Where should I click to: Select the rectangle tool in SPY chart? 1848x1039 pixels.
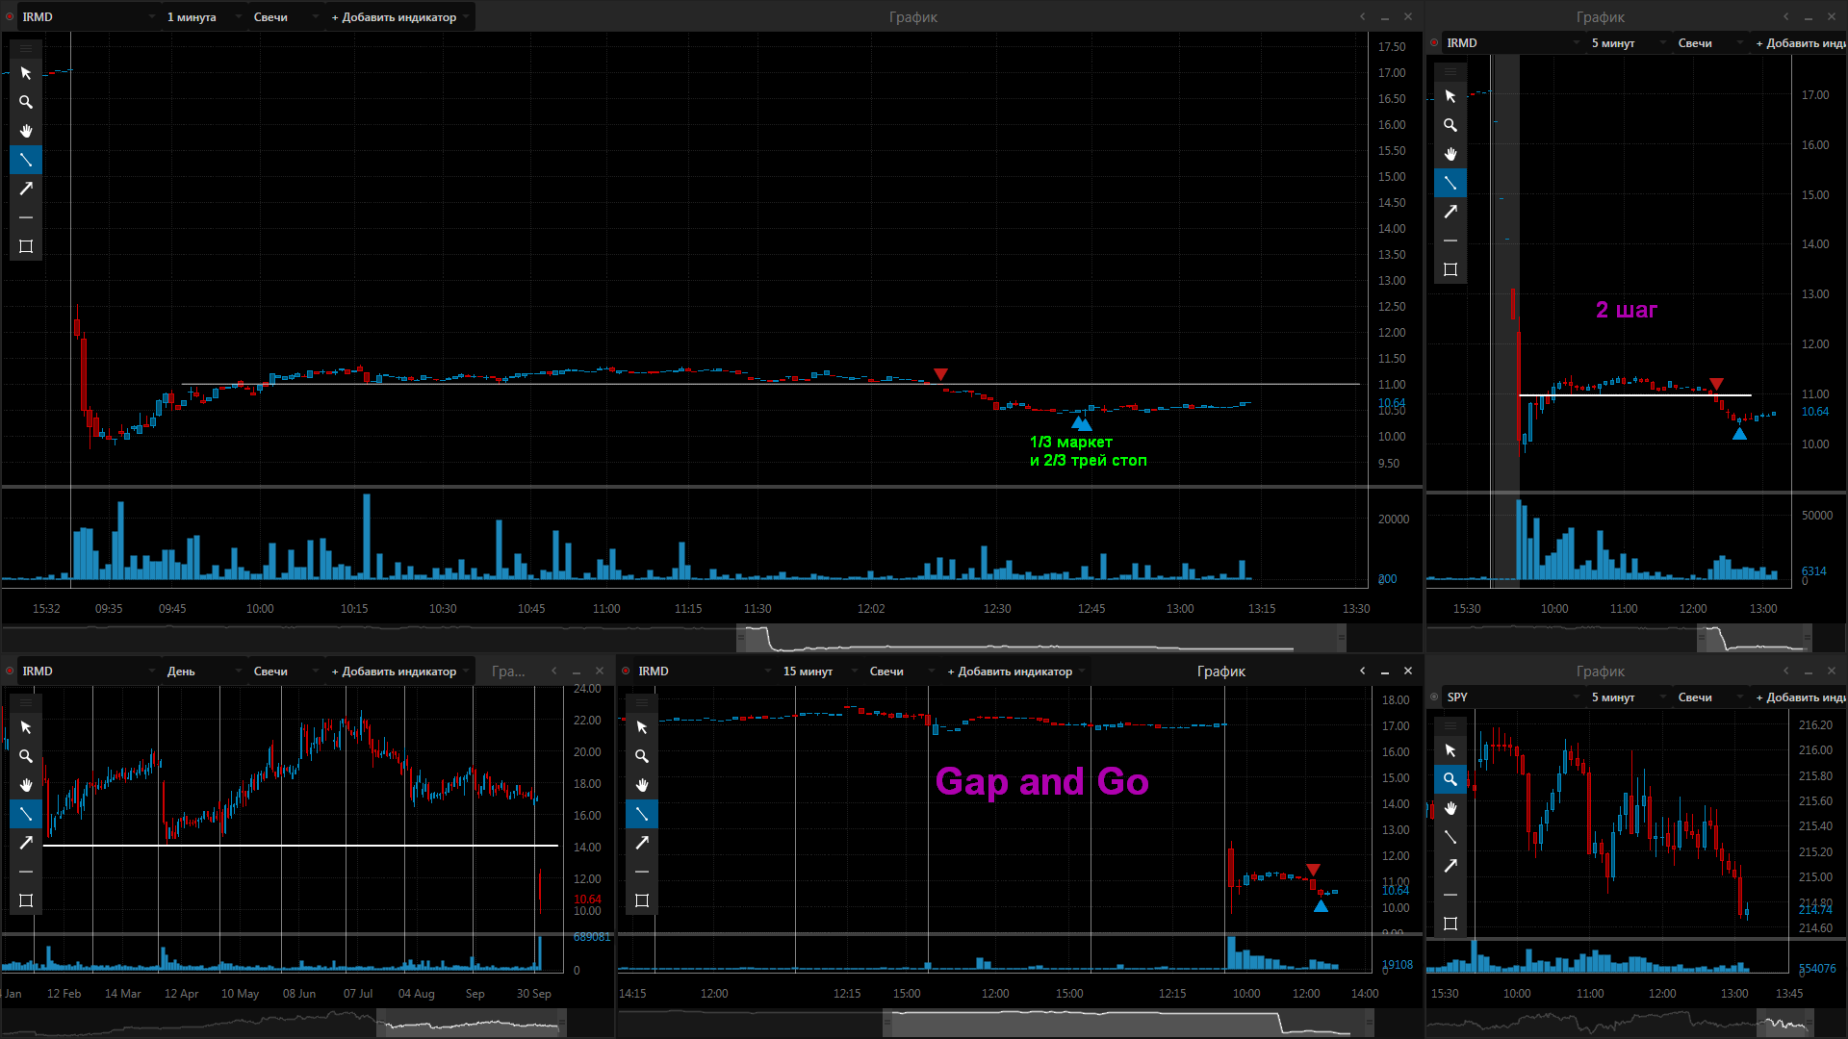click(1450, 924)
